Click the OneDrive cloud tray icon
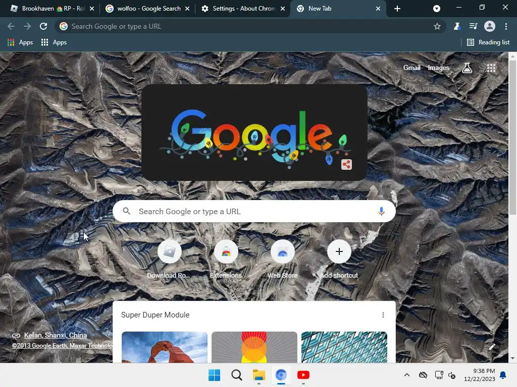Image resolution: width=517 pixels, height=387 pixels. 423,375
